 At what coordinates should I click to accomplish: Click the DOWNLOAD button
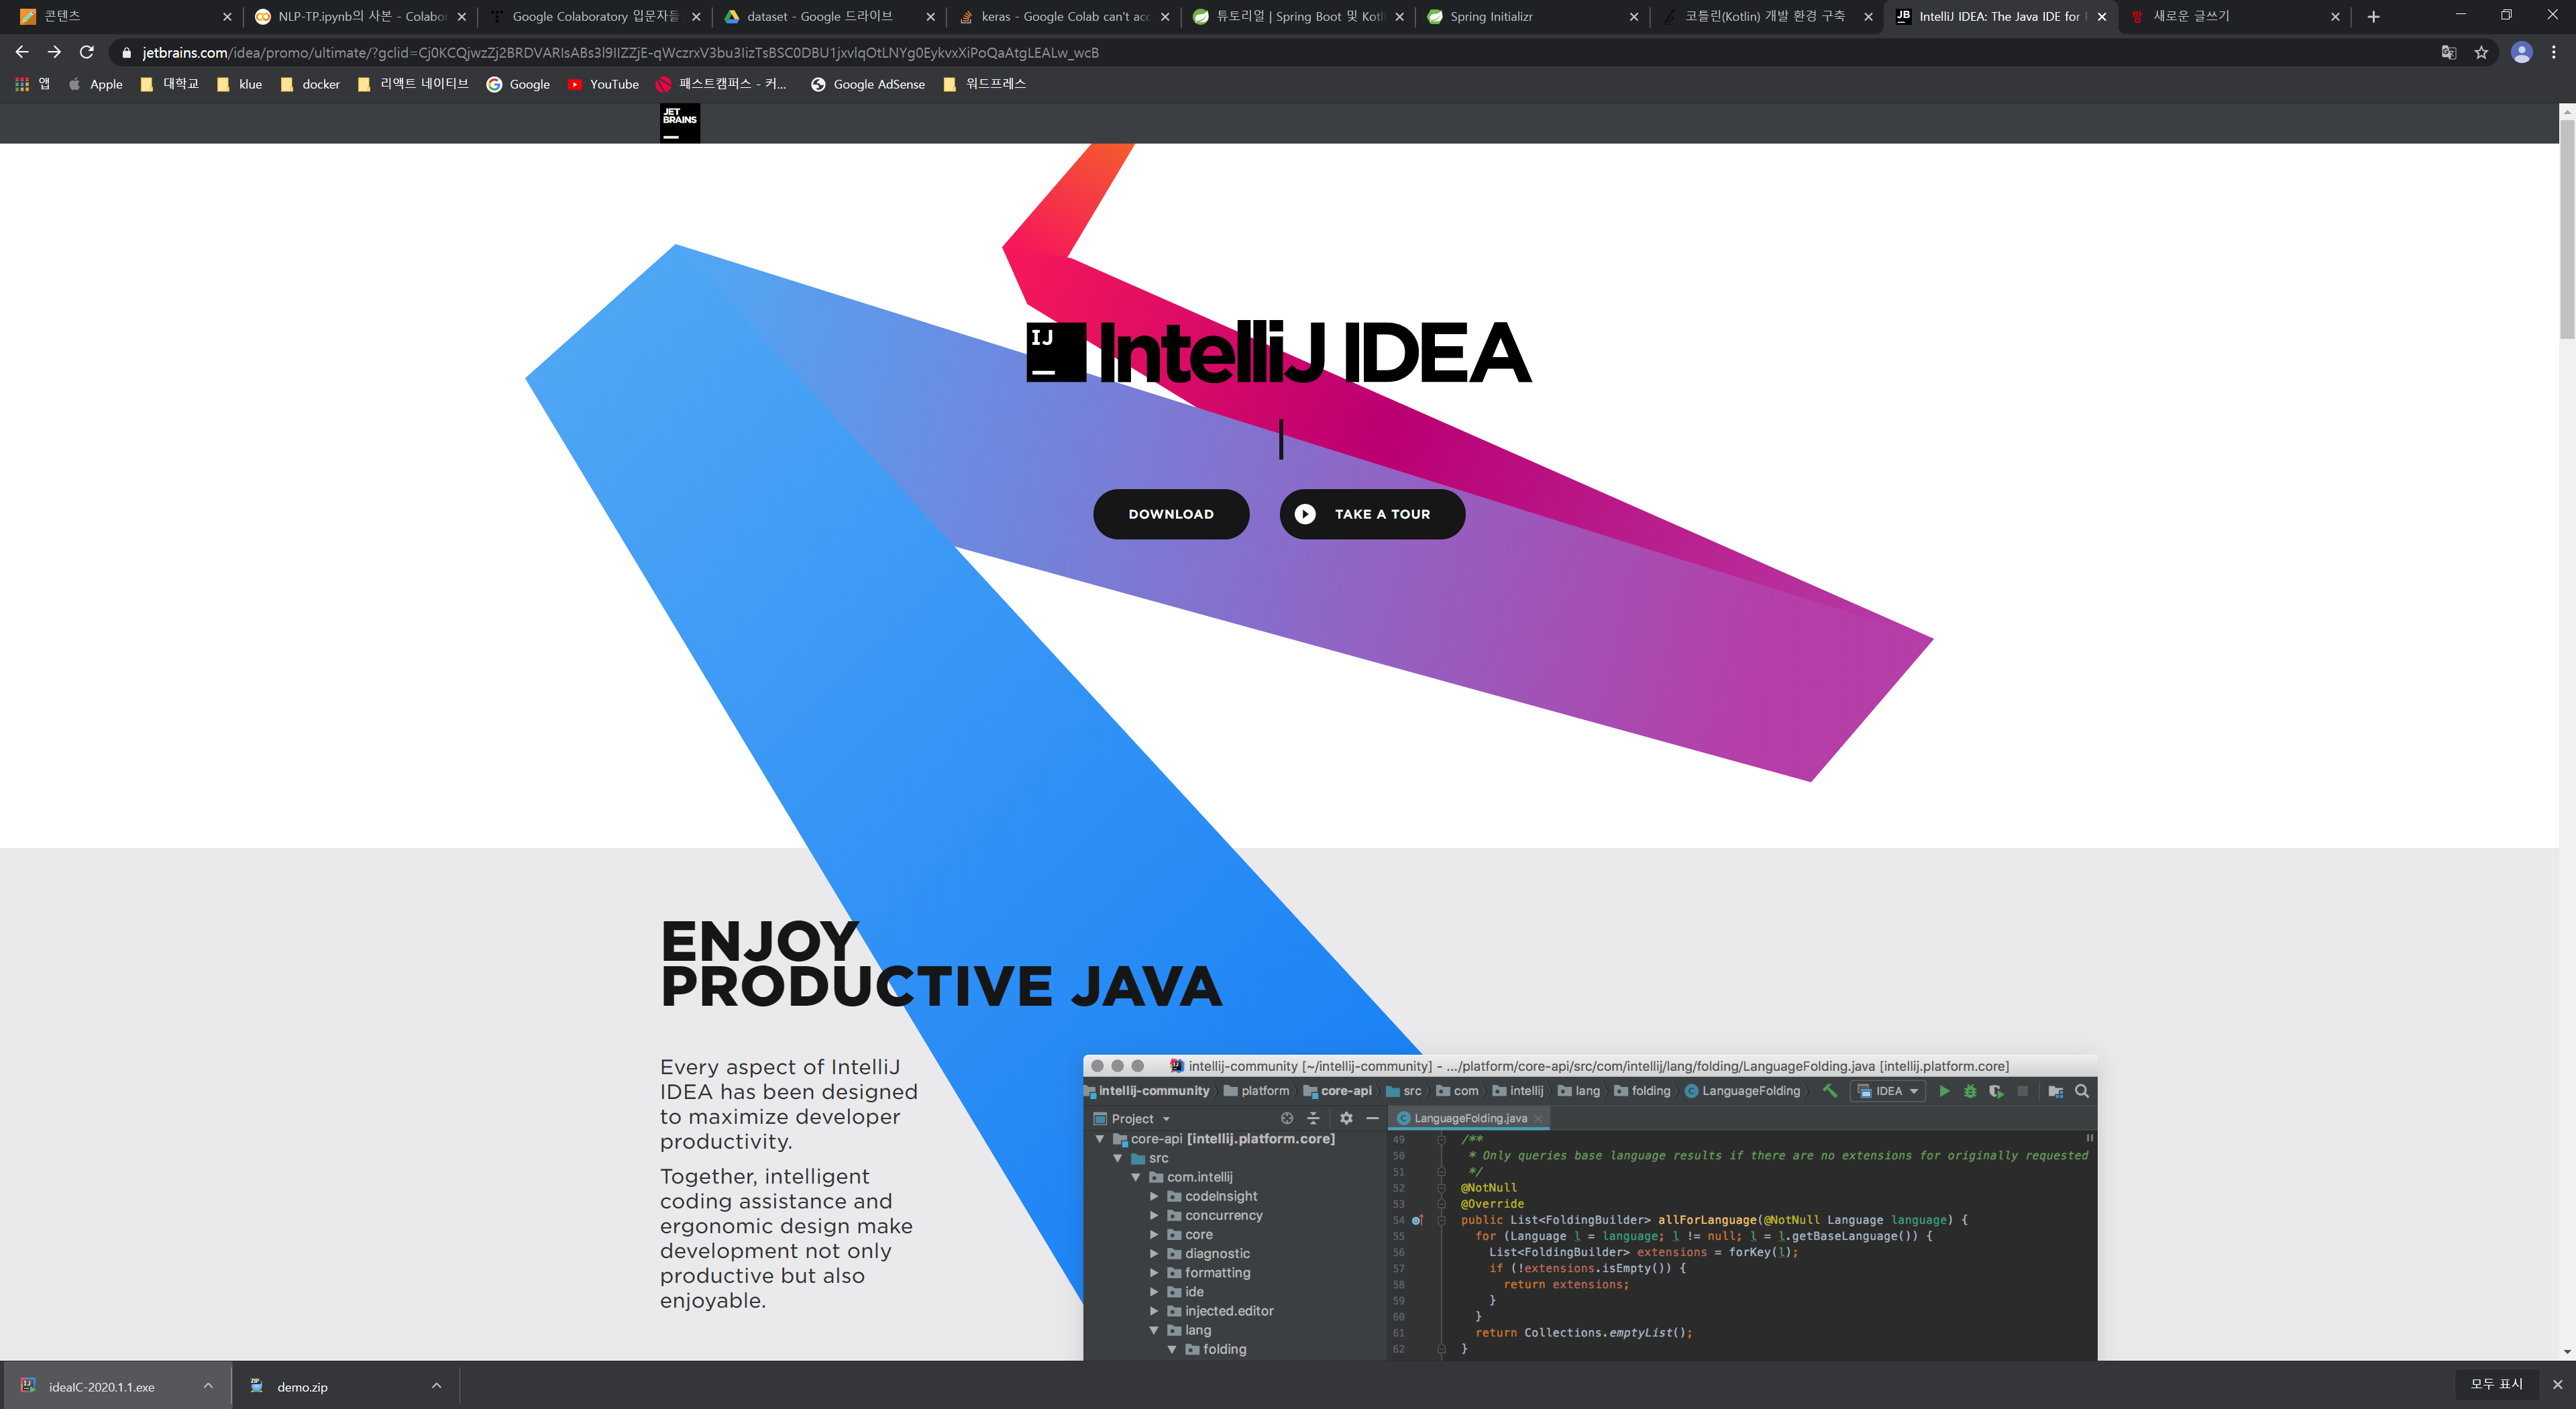(1170, 514)
